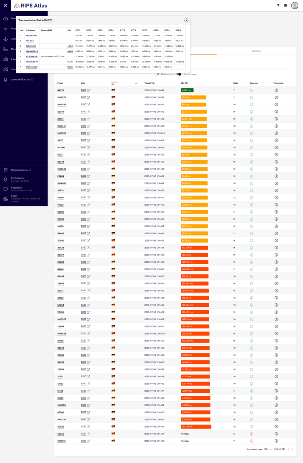Toggle the Hide no report switch
303x463 pixels.
[179, 74]
